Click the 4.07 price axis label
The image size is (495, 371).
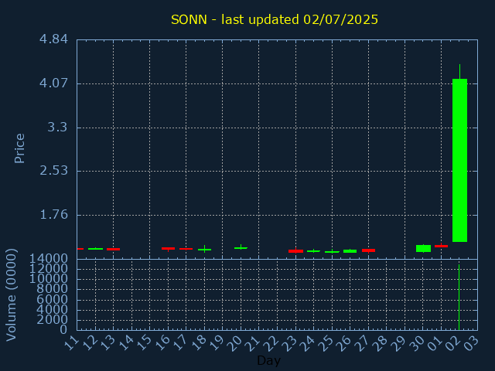pos(53,83)
